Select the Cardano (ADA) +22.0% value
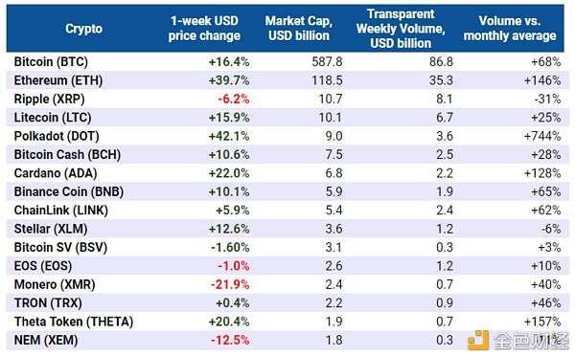Screen dimensions: 575x356 [229, 173]
